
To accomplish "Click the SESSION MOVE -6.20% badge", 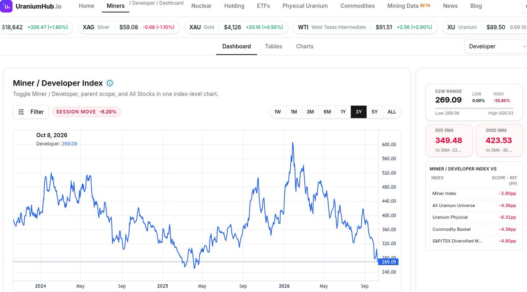I will click(x=86, y=112).
